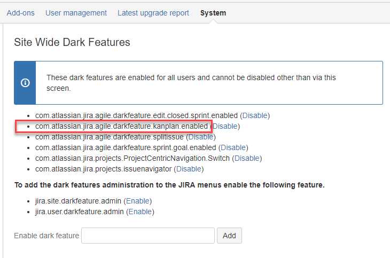Click com.atlassian.jira.agile.darkfeature.sprint.goal.enabled text
Screen dimensions: 390x258
click(126, 147)
